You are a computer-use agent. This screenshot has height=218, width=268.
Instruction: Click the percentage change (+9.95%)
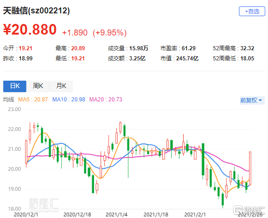coord(110,33)
